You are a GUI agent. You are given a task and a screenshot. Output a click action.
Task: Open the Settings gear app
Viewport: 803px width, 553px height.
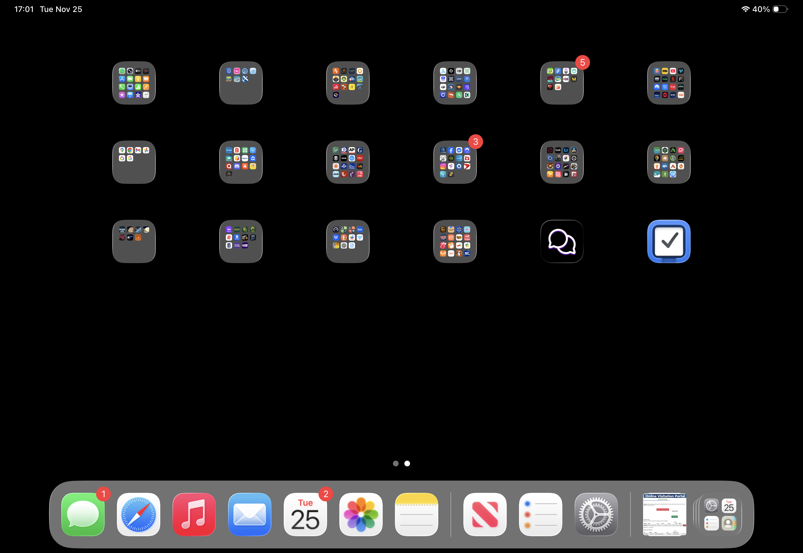[x=596, y=514]
